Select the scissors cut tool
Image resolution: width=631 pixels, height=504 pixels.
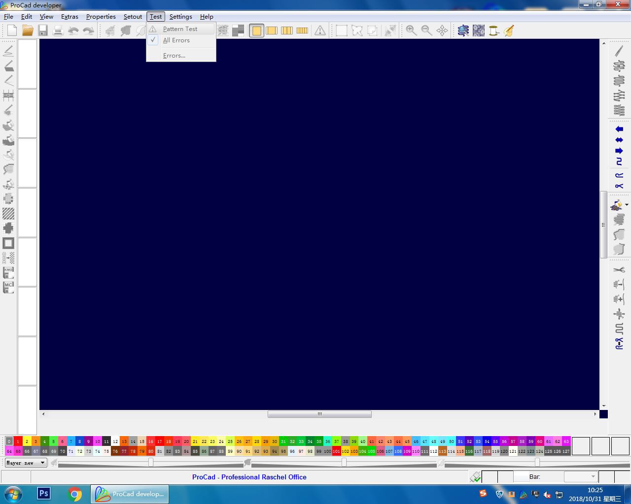[619, 270]
